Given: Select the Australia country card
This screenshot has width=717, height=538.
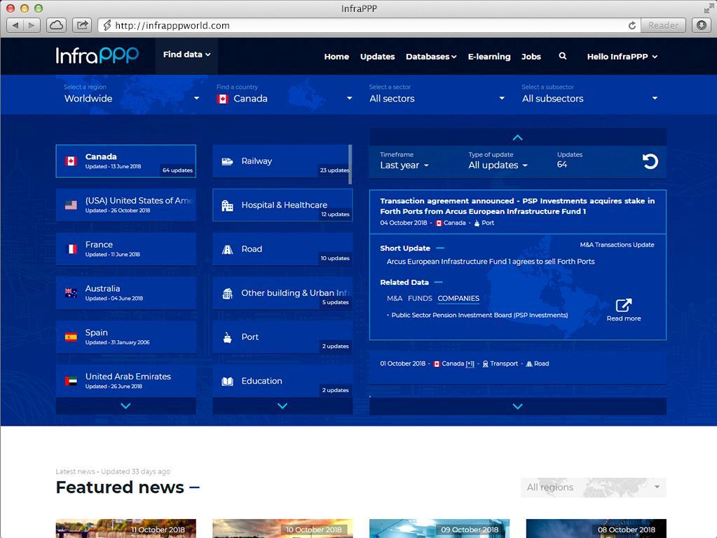Looking at the screenshot, I should (x=125, y=293).
